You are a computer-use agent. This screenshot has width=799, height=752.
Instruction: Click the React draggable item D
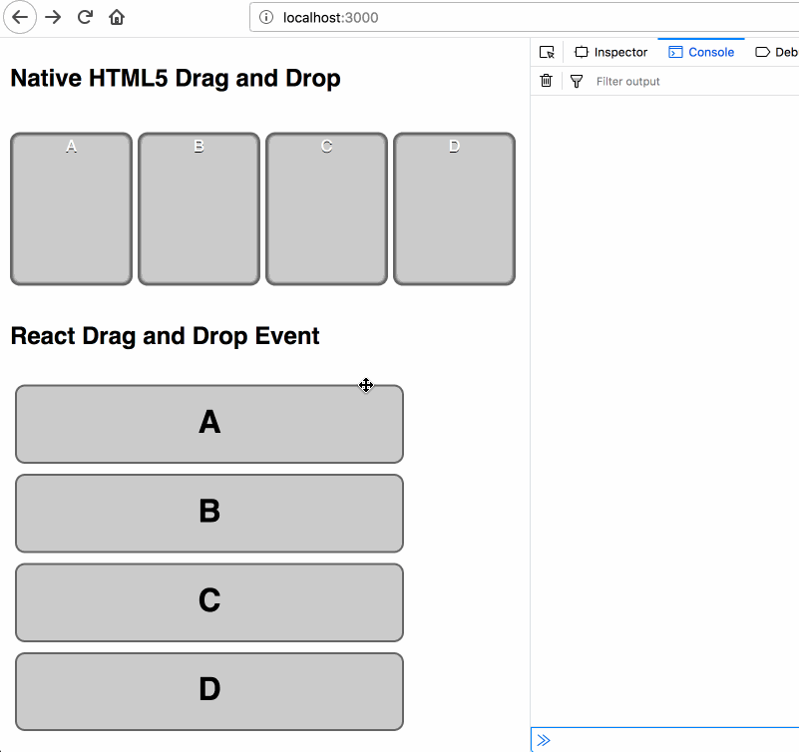pos(209,691)
